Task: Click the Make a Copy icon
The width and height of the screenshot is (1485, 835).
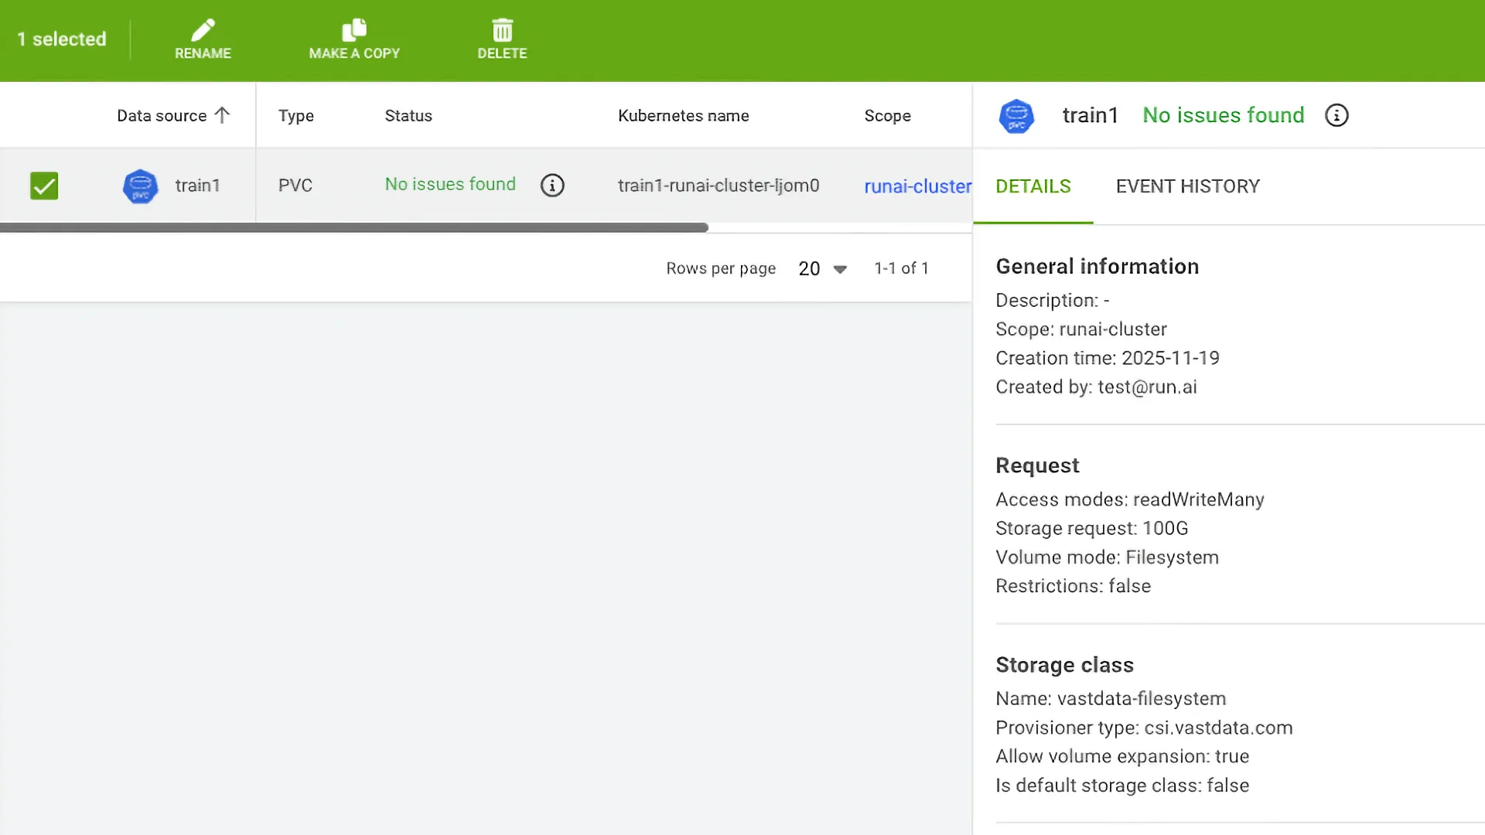Action: pos(354,30)
